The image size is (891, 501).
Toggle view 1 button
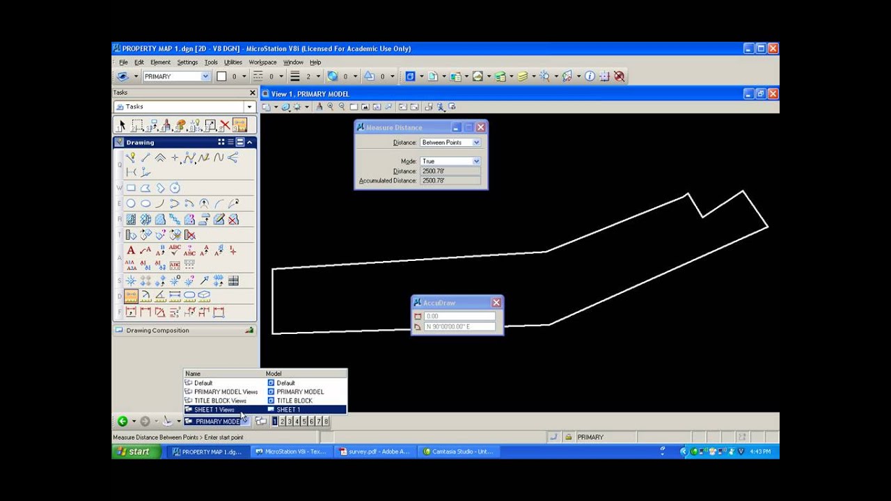275,421
